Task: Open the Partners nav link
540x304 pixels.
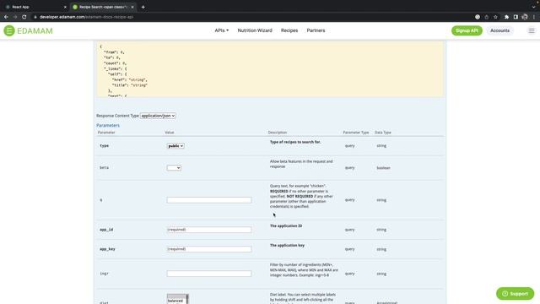Action: click(316, 30)
